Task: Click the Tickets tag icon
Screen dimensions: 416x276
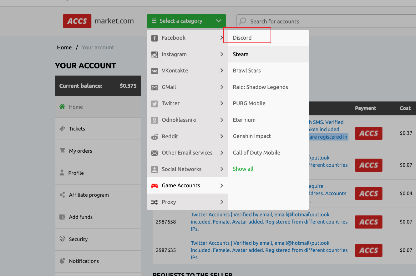Action: [x=62, y=129]
